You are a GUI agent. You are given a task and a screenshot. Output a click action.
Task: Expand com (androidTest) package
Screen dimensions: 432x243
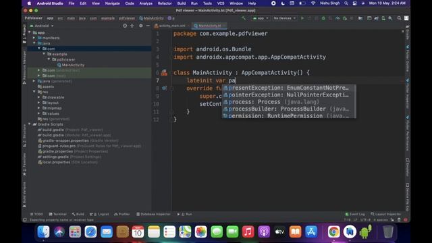point(39,70)
